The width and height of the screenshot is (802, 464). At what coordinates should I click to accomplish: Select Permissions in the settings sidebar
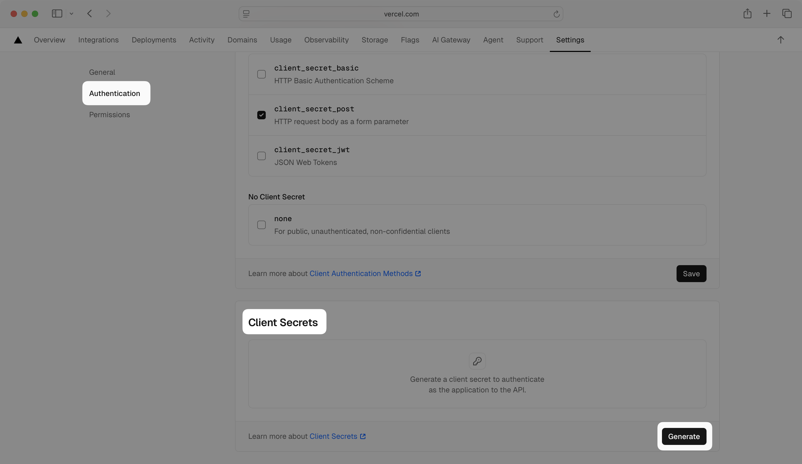110,115
